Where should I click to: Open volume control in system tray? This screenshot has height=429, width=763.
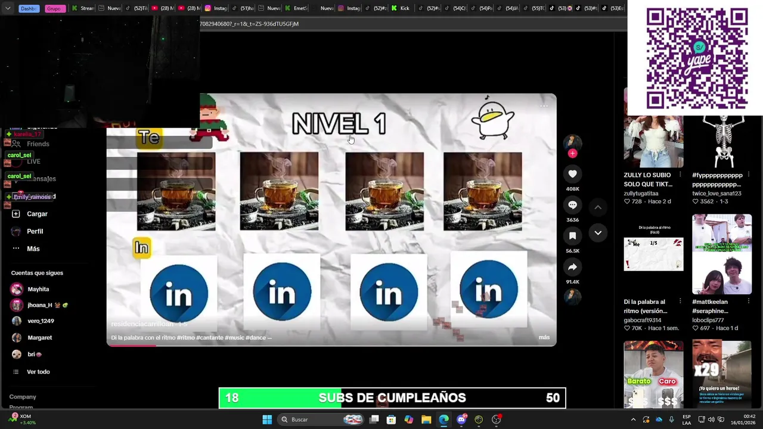pos(711,419)
